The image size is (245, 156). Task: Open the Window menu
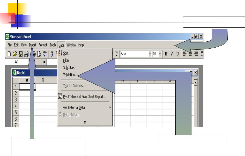71,45
